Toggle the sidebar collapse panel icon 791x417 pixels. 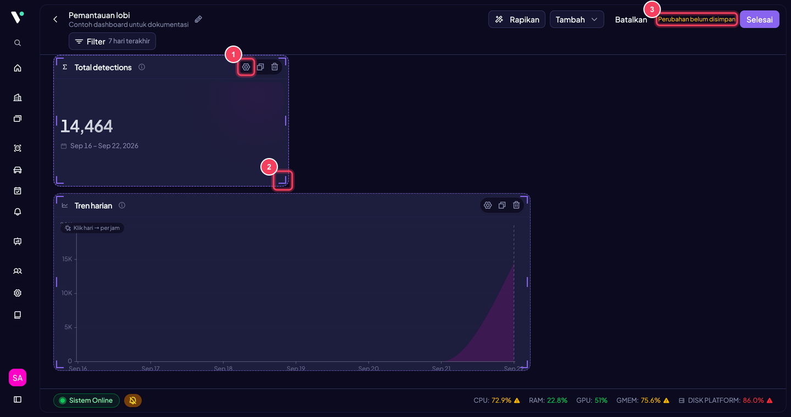[x=18, y=399]
